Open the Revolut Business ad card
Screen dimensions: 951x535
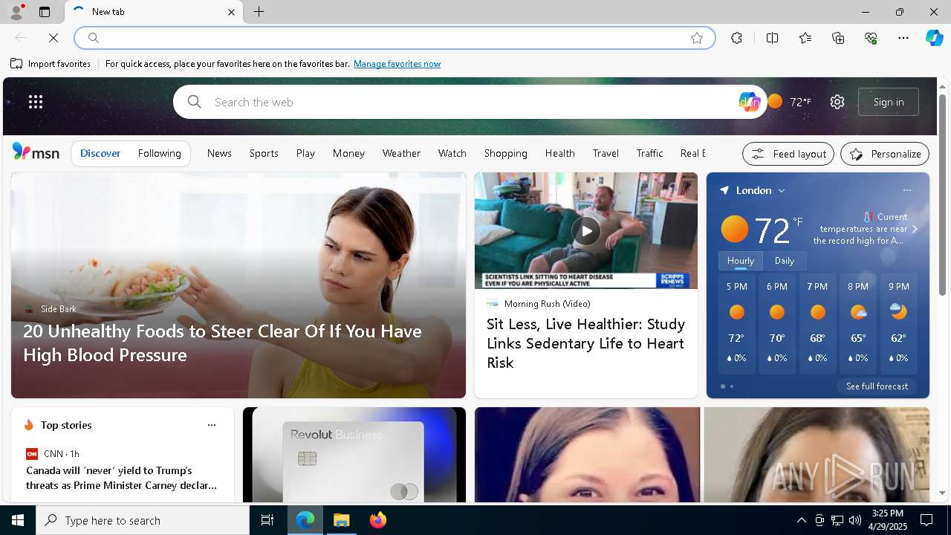[x=354, y=455]
